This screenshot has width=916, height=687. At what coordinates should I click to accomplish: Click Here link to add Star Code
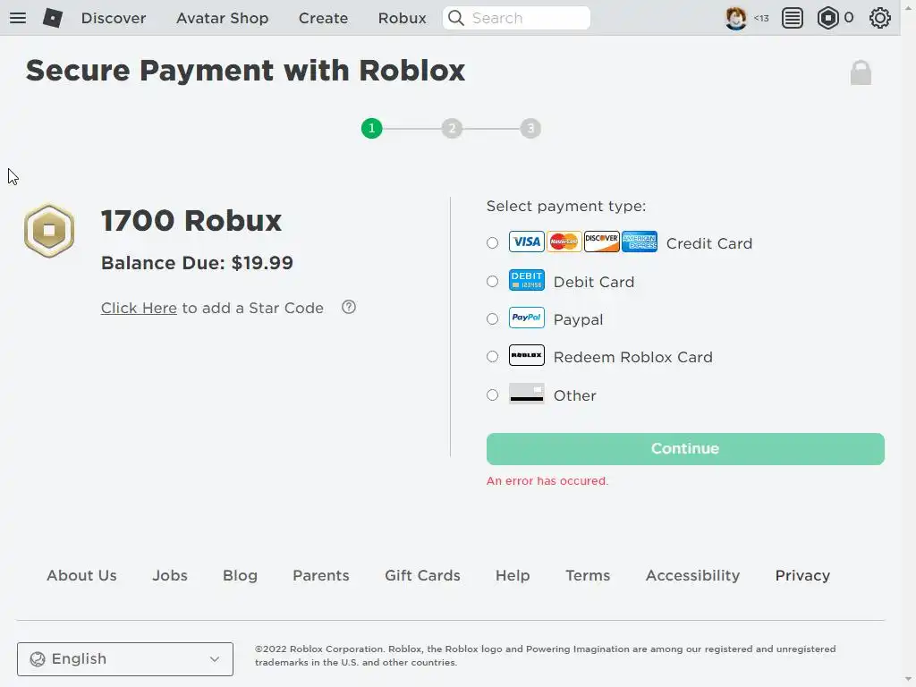139,308
